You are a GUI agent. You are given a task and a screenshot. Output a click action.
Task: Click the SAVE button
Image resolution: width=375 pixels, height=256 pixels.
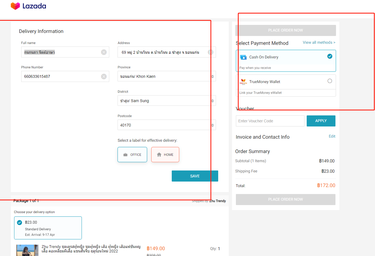(195, 176)
